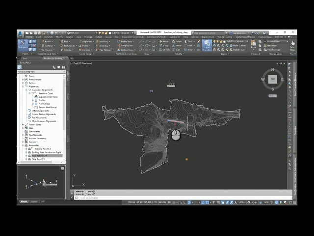Expand the Existing Road 7.3 assembly node

(x=26, y=149)
